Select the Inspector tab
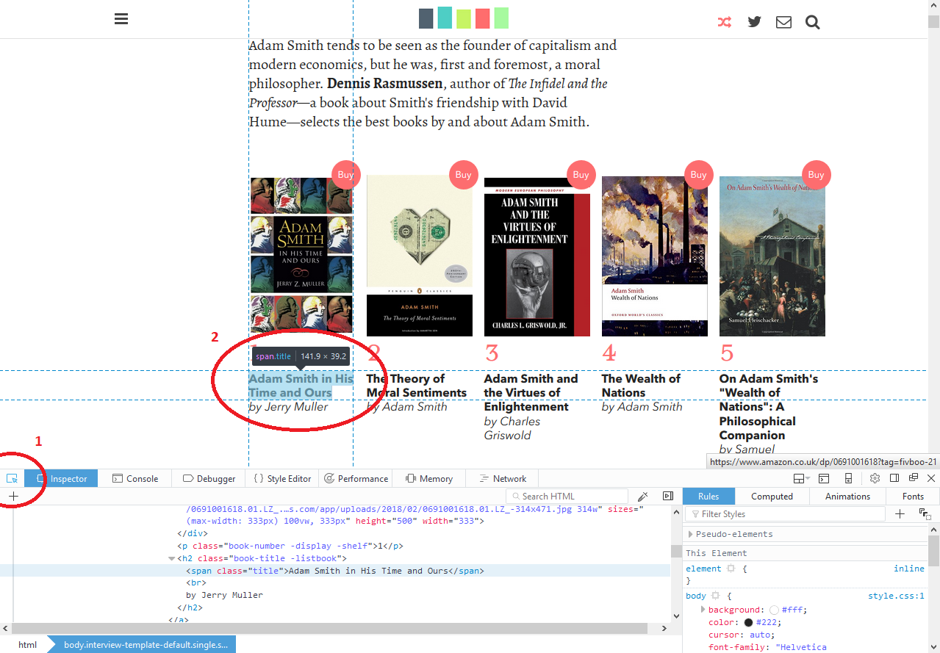Screen dimensions: 940x653 (x=62, y=478)
